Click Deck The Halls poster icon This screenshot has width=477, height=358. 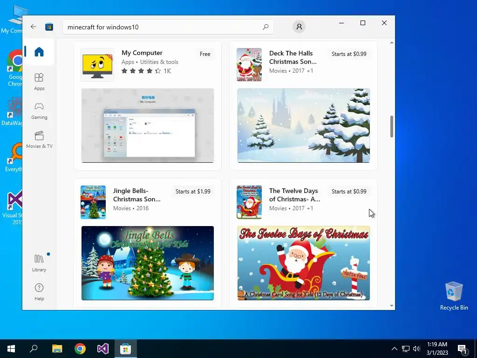pos(249,64)
